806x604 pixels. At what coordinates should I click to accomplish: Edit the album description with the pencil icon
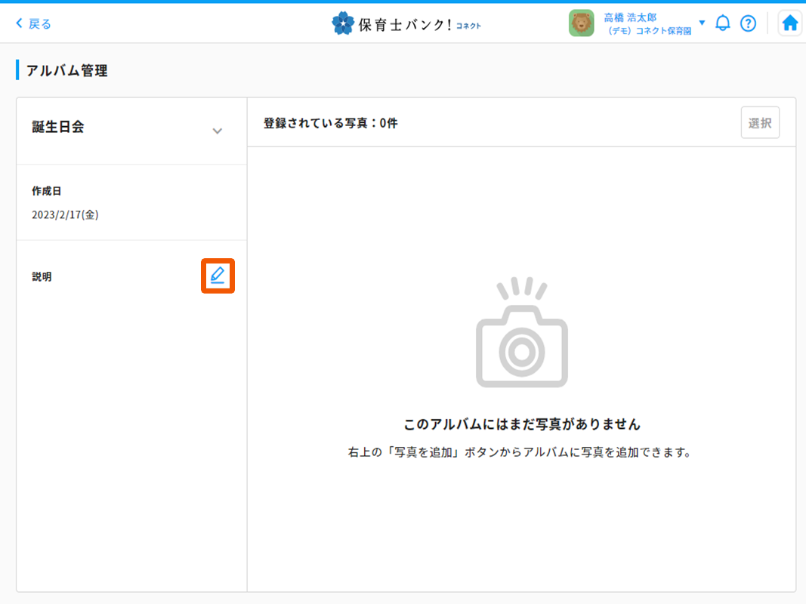click(218, 276)
